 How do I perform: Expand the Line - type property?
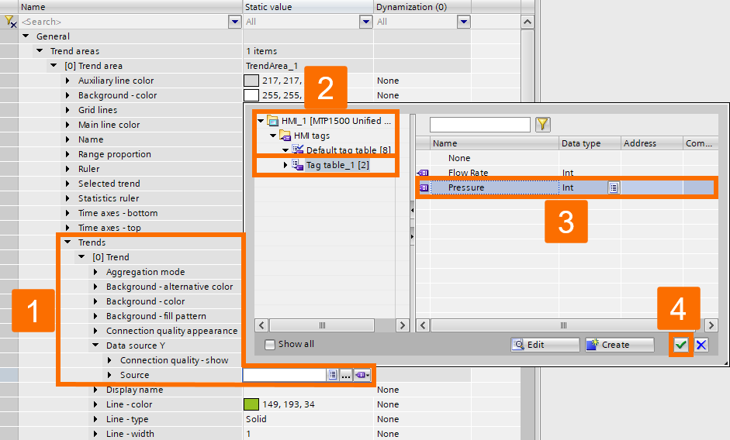point(96,419)
